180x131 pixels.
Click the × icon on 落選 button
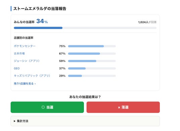119,108
